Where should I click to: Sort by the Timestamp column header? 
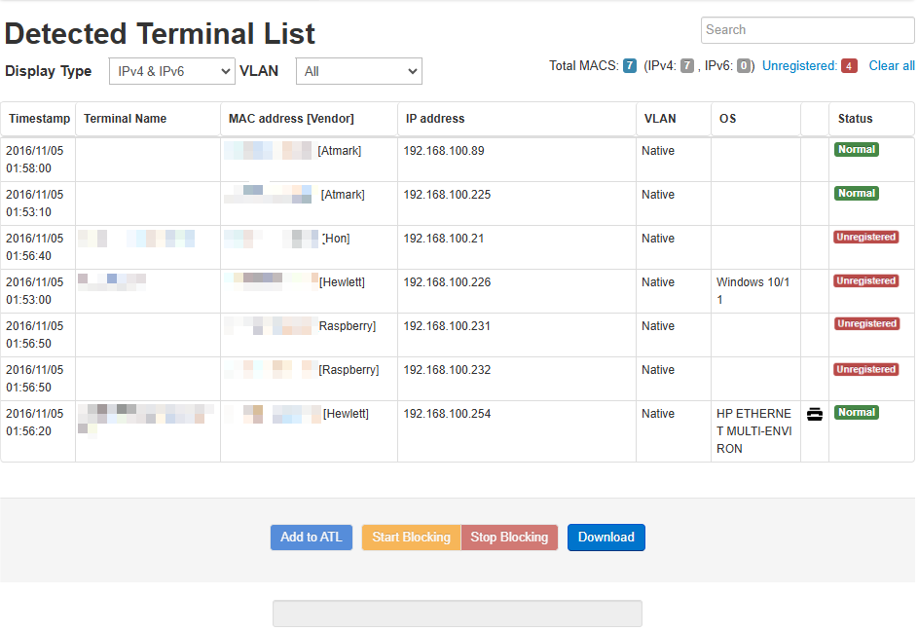tap(39, 119)
